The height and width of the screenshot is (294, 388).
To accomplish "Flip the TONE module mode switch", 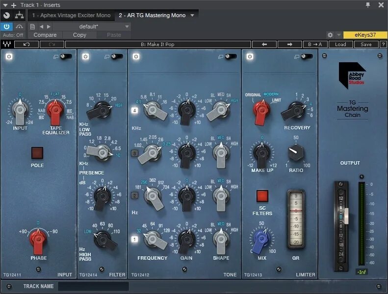I will [231, 57].
